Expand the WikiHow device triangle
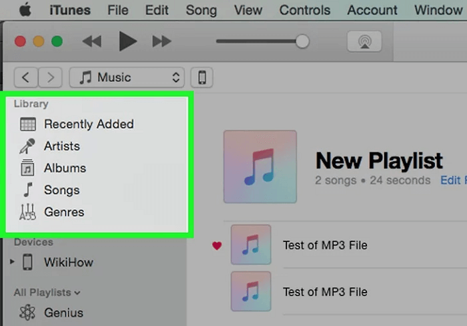Image resolution: width=467 pixels, height=326 pixels. click(12, 262)
